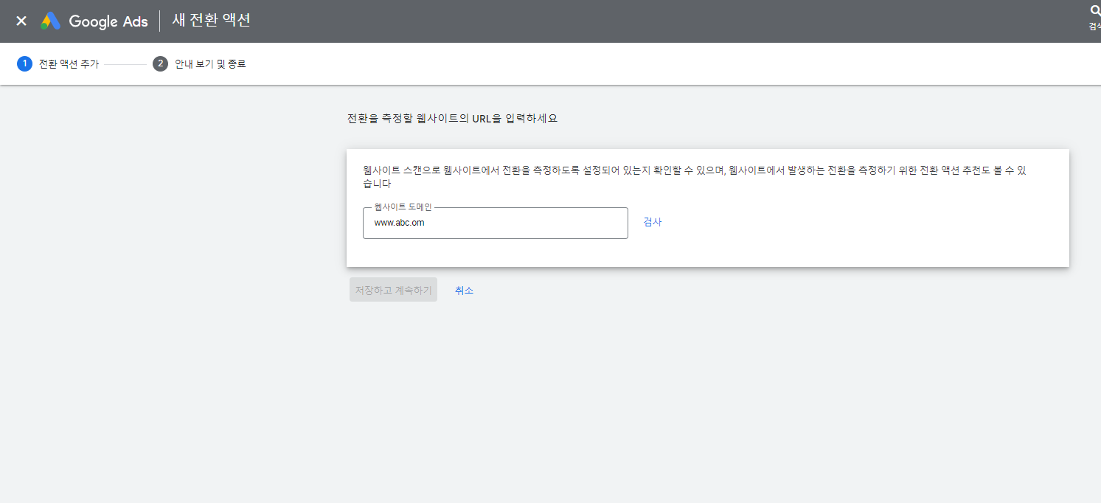
Task: Click the 검사 link to scan the website
Action: 652,222
